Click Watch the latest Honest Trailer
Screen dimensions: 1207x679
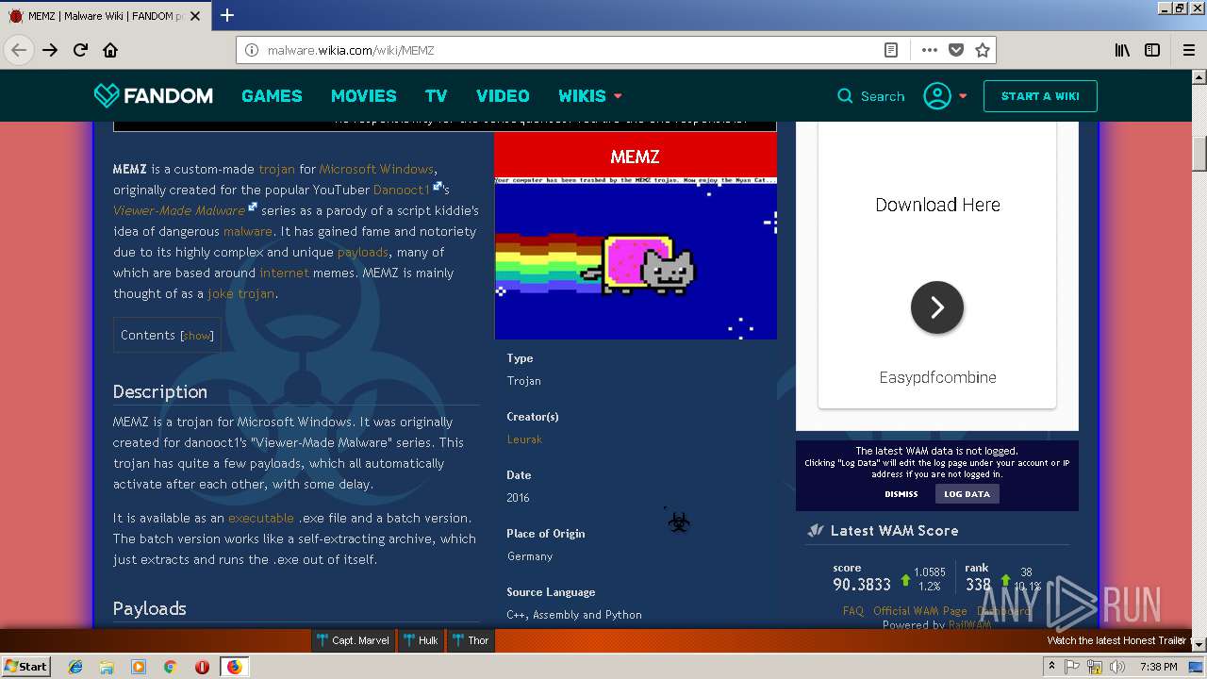[1116, 640]
